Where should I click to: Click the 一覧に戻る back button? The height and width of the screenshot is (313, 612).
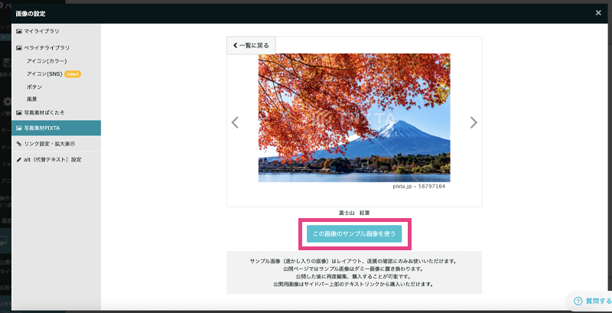pyautogui.click(x=249, y=46)
